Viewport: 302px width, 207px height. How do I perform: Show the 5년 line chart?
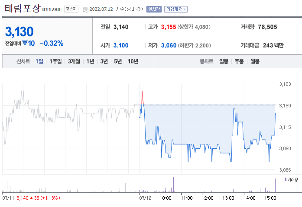pos(118,61)
